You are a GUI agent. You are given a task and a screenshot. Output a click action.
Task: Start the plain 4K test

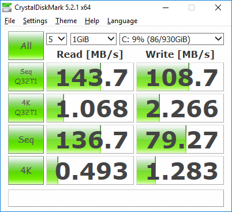[x=26, y=170]
